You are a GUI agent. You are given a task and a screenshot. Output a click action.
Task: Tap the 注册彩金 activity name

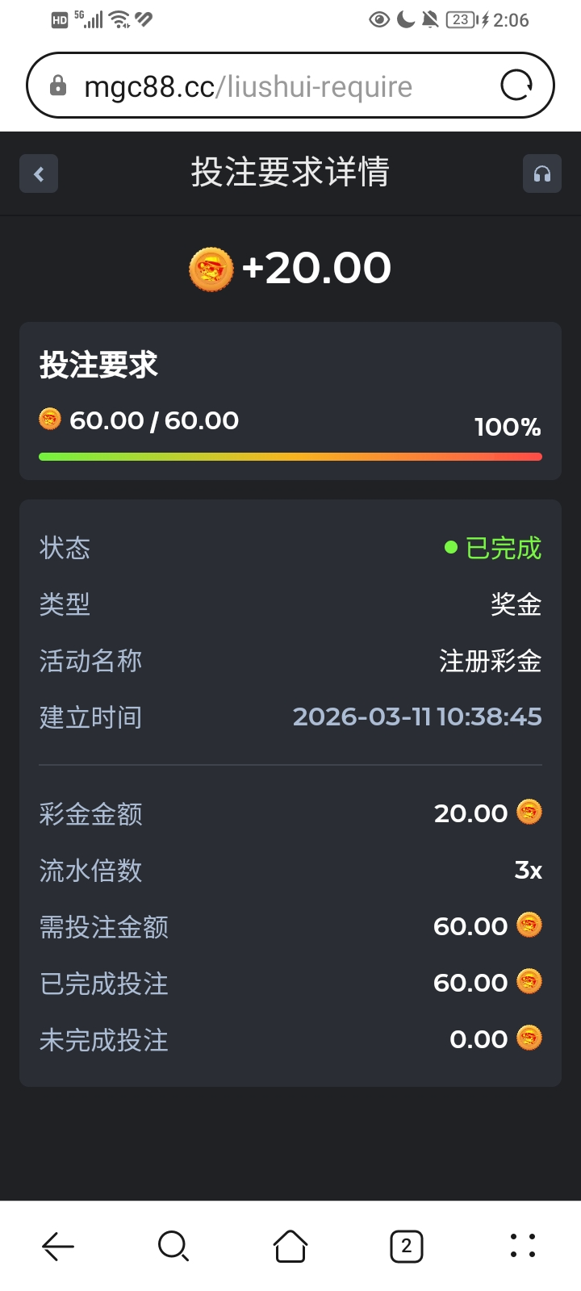pyautogui.click(x=490, y=661)
